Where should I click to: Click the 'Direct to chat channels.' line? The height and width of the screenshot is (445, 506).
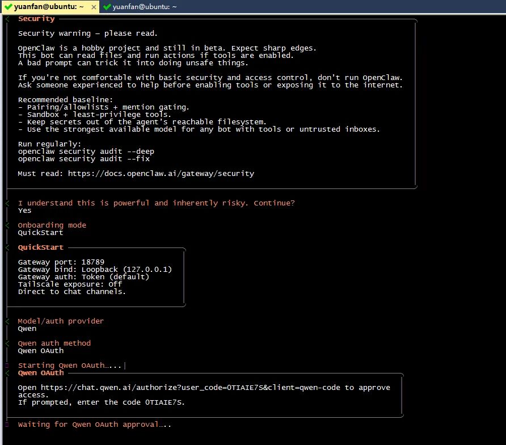click(71, 292)
